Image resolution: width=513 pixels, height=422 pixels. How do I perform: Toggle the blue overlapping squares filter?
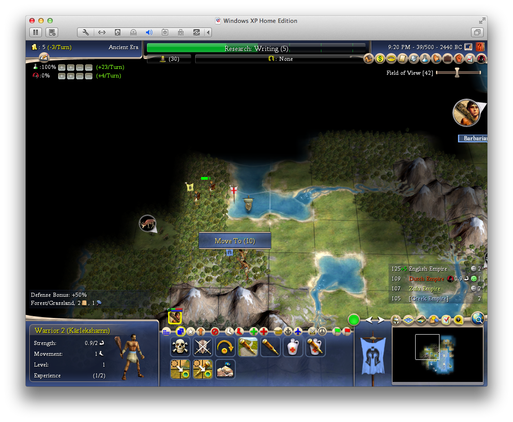(x=180, y=331)
